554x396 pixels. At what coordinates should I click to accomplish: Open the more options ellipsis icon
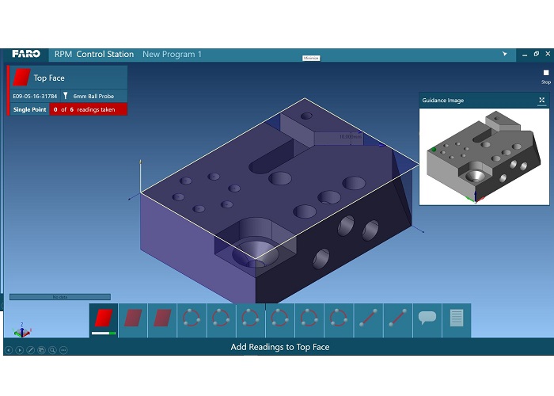pyautogui.click(x=63, y=350)
